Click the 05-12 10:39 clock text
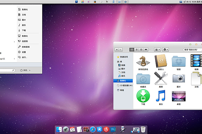This screenshot has width=202, height=134. pyautogui.click(x=191, y=2)
